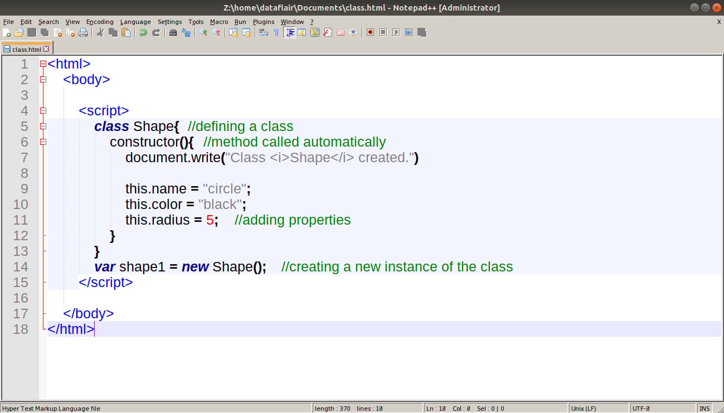
Task: Play back the recorded macro
Action: click(x=396, y=32)
